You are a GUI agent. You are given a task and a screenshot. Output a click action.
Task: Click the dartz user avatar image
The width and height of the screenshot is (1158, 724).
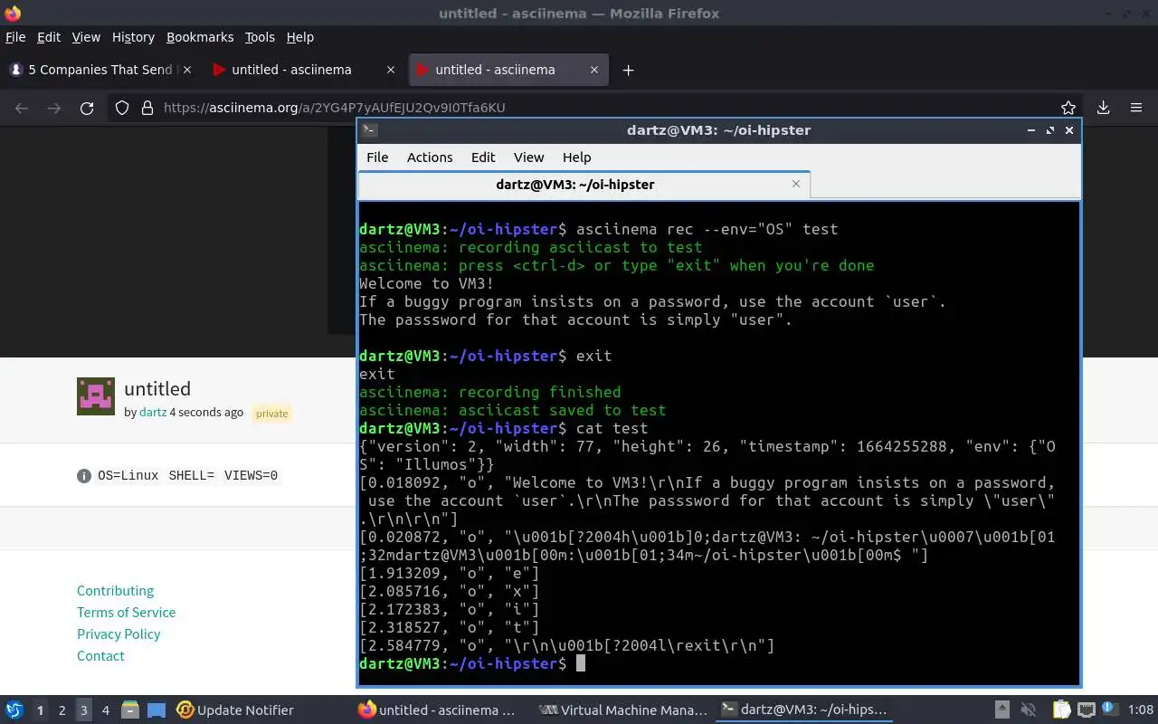click(x=96, y=396)
